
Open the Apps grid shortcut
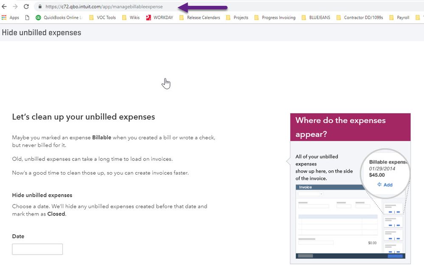[10, 17]
